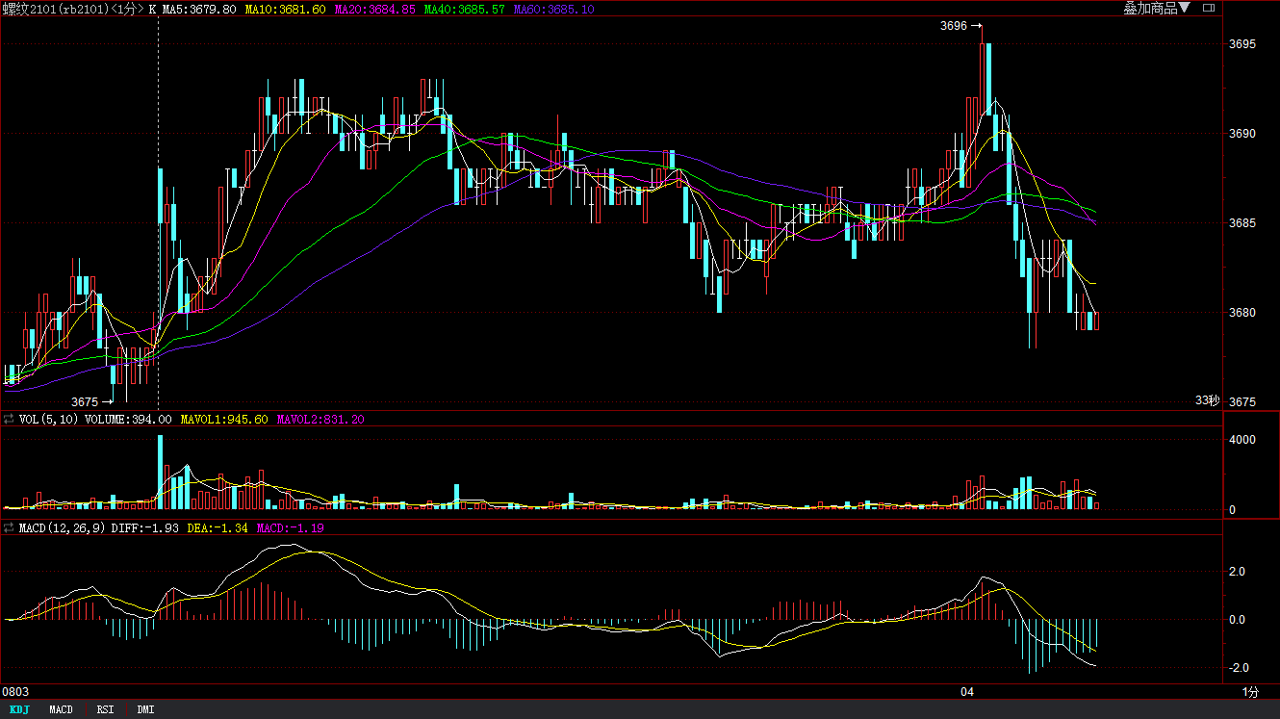Click the DEA:-1.34 value
Viewport: 1280px width, 719px height.
click(x=218, y=528)
